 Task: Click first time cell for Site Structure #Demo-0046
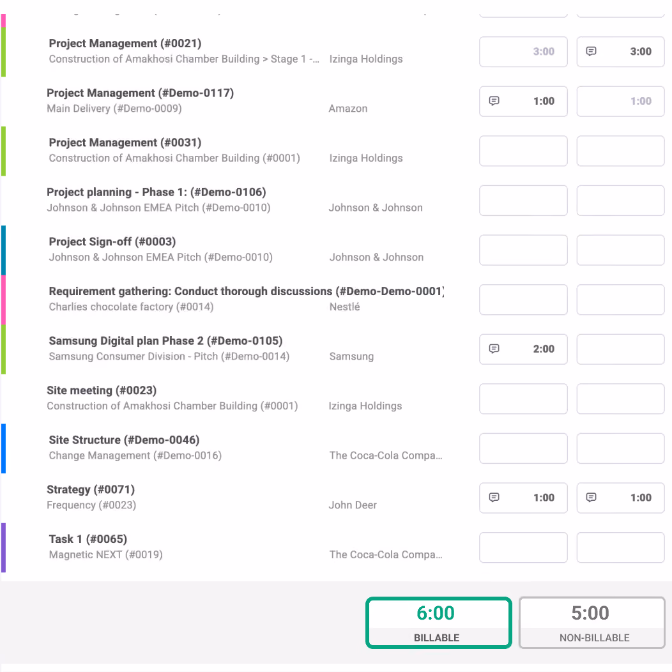[523, 448]
